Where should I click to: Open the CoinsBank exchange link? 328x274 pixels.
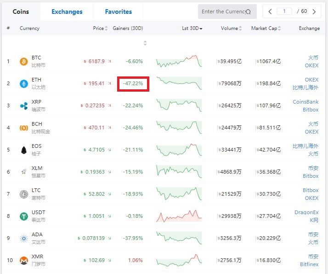click(305, 102)
